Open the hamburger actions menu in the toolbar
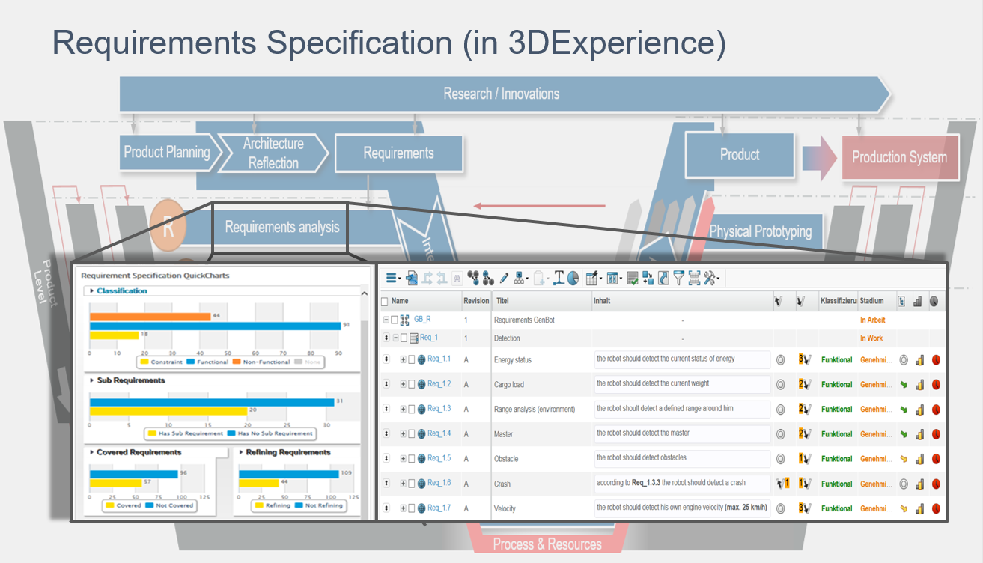This screenshot has height=563, width=983. (393, 278)
